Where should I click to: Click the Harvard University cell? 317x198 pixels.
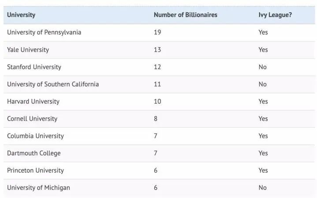[33, 101]
